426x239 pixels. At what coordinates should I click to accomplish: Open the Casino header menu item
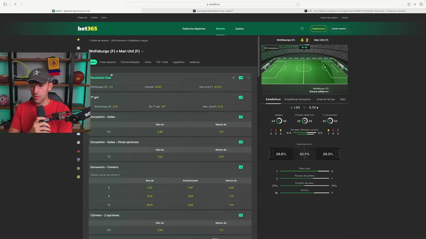click(240, 29)
